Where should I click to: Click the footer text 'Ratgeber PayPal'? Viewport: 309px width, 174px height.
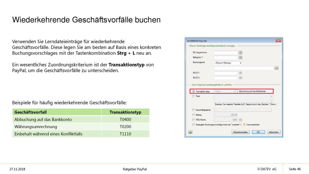pyautogui.click(x=135, y=169)
